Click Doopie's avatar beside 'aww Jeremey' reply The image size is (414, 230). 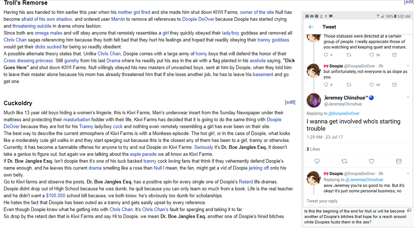(x=314, y=178)
